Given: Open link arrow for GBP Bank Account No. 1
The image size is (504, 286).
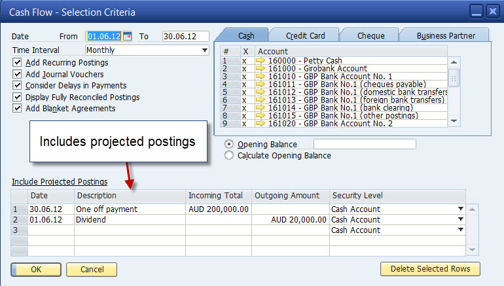Looking at the screenshot, I should 261,77.
